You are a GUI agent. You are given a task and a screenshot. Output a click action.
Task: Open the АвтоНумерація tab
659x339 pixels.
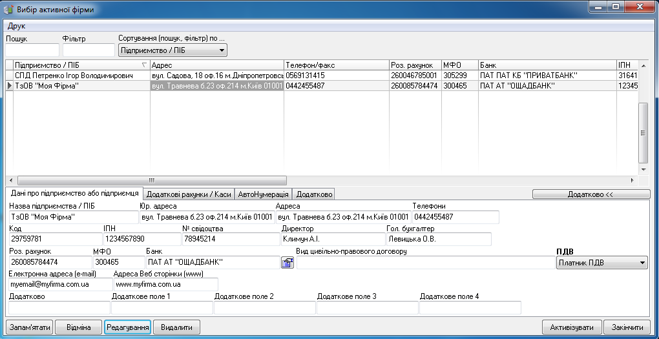[x=263, y=194]
